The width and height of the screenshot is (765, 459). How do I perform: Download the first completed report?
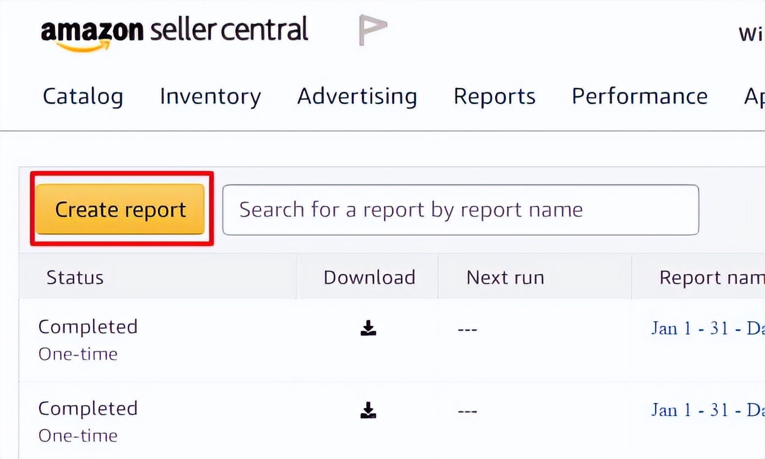(x=368, y=328)
